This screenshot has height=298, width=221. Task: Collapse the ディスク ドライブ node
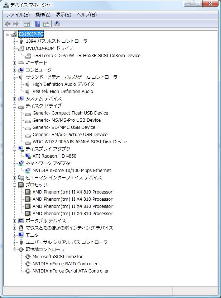point(14,106)
